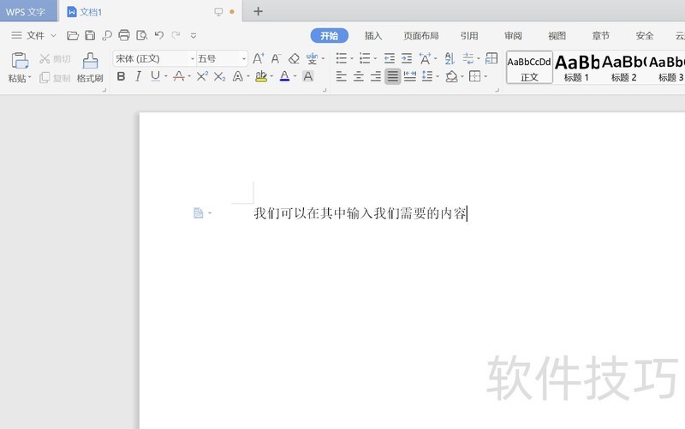Viewport: 685px width, 429px height.
Task: Click the table/tab grid icon at paragraph group's end
Action: pos(491,58)
